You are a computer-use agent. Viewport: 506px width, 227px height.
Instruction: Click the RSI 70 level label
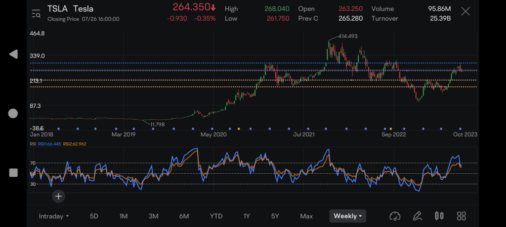pos(33,163)
